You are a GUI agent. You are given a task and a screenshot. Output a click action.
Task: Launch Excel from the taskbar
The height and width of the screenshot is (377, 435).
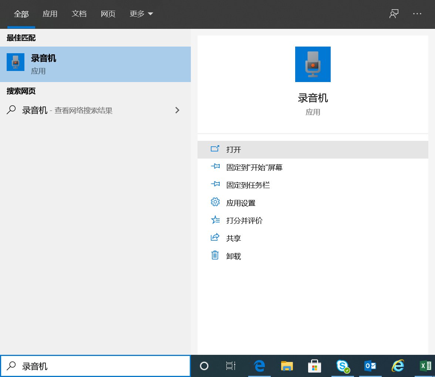coord(425,366)
